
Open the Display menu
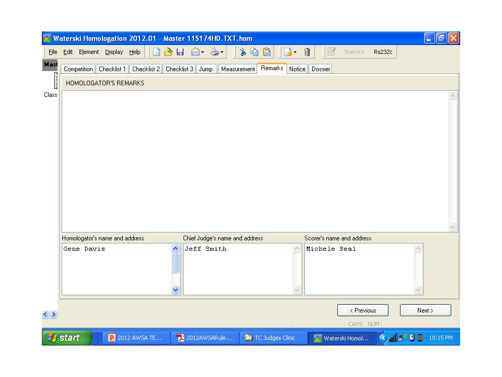click(114, 52)
